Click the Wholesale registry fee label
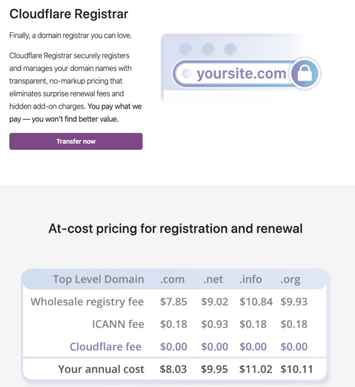This screenshot has width=355, height=387. pyautogui.click(x=87, y=302)
